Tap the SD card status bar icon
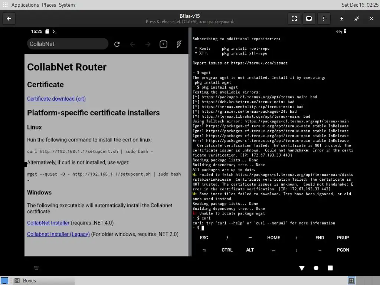This screenshot has width=380, height=285. coord(47,31)
